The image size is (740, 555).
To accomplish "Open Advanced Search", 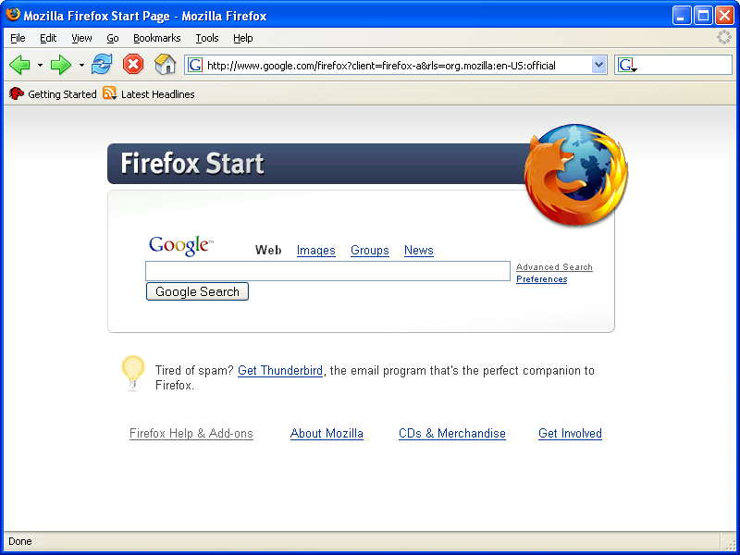I will pyautogui.click(x=554, y=266).
